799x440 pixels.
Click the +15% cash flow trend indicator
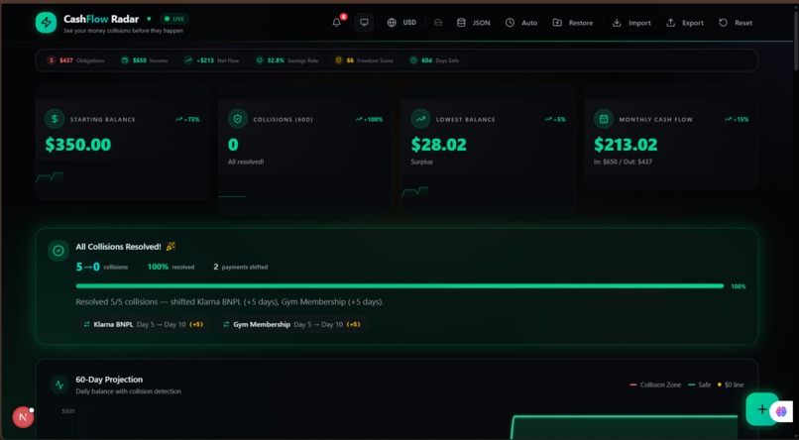pyautogui.click(x=737, y=119)
